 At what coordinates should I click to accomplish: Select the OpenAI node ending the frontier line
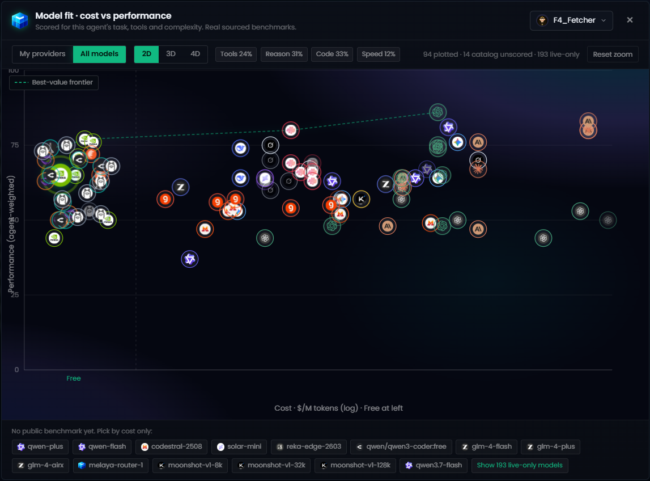coord(437,112)
